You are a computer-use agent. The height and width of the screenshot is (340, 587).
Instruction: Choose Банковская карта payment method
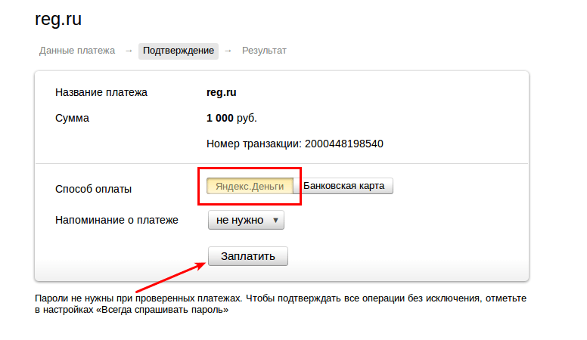pos(343,186)
